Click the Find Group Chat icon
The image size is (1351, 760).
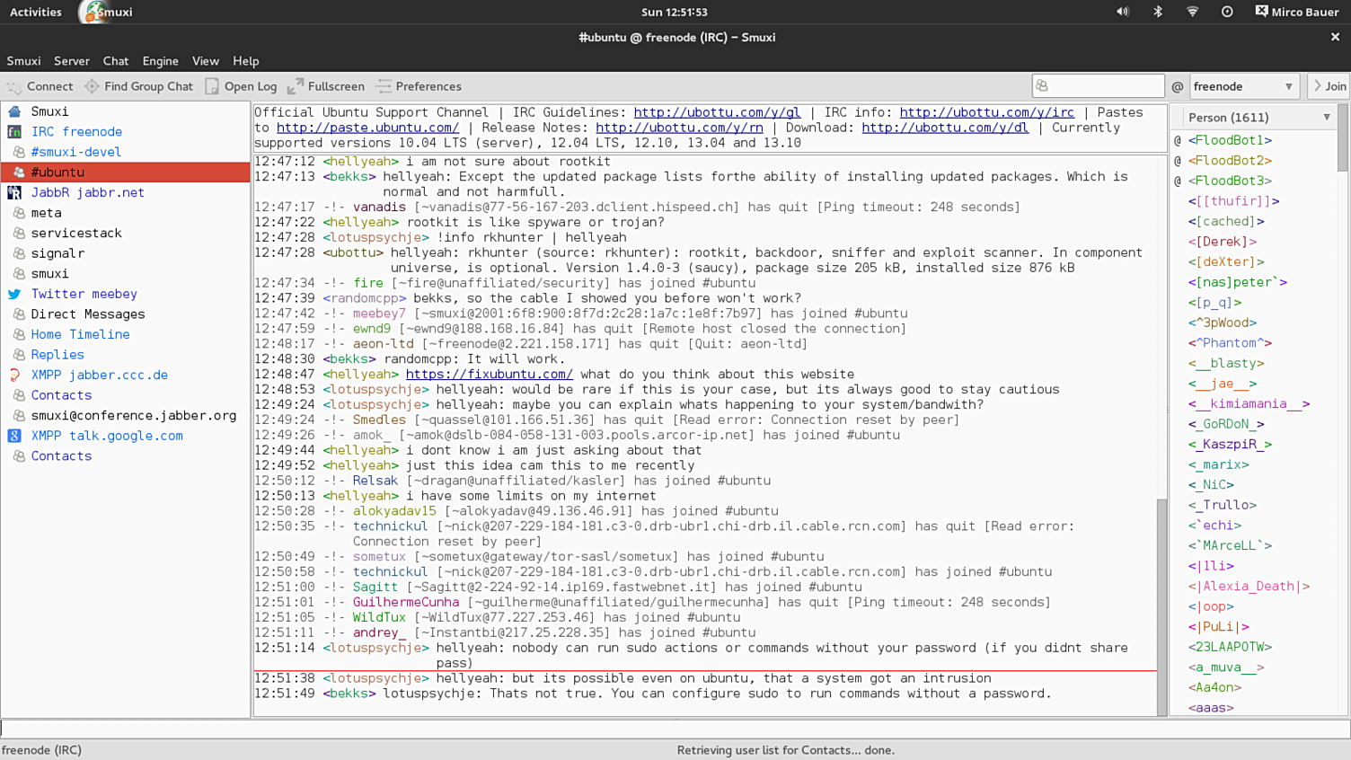[x=92, y=87]
